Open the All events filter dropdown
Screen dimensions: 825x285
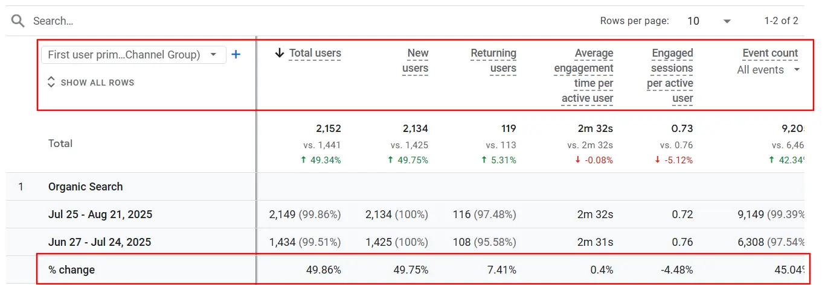tap(768, 70)
